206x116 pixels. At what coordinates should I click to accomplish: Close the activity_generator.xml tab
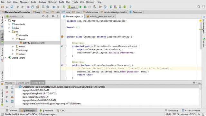point(113,16)
